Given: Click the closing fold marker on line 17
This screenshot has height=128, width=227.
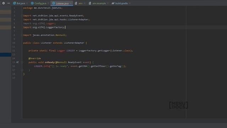Looking at the screenshot, I should click(x=22, y=70).
